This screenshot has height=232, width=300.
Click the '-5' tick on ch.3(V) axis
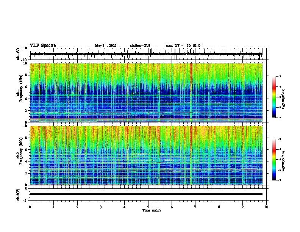[25, 201]
